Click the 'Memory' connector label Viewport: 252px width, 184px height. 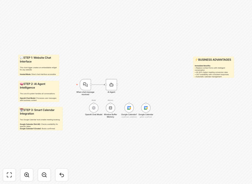pos(110,100)
